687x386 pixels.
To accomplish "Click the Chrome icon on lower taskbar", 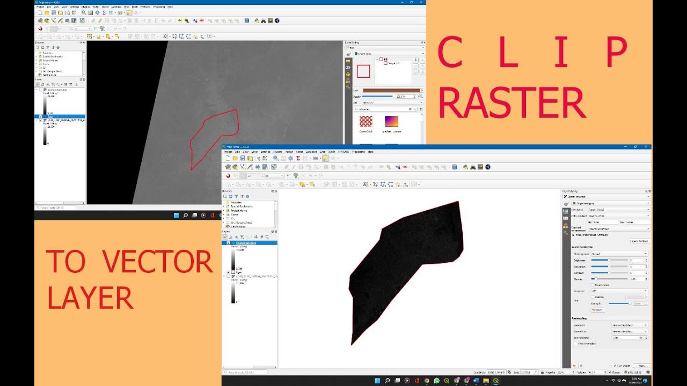I will point(427,381).
